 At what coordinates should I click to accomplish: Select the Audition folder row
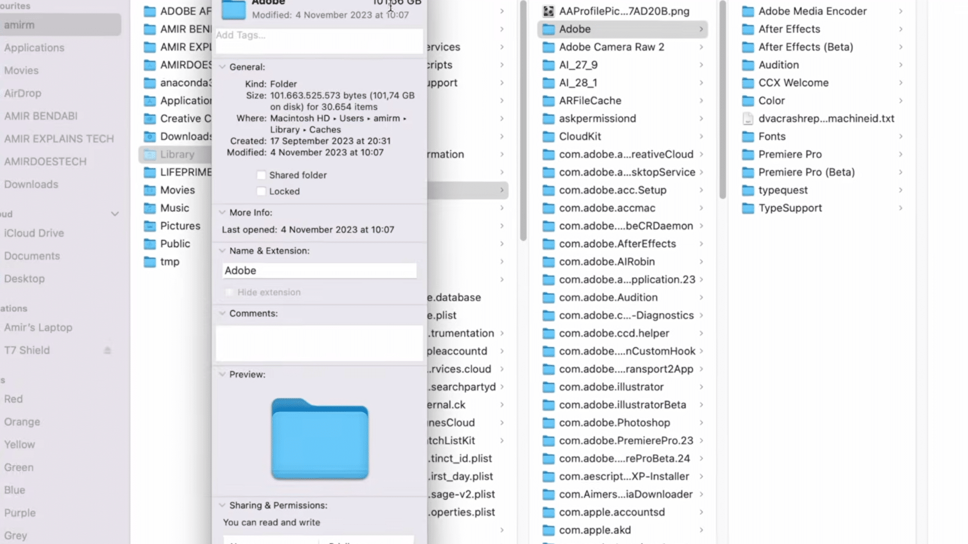(x=822, y=65)
